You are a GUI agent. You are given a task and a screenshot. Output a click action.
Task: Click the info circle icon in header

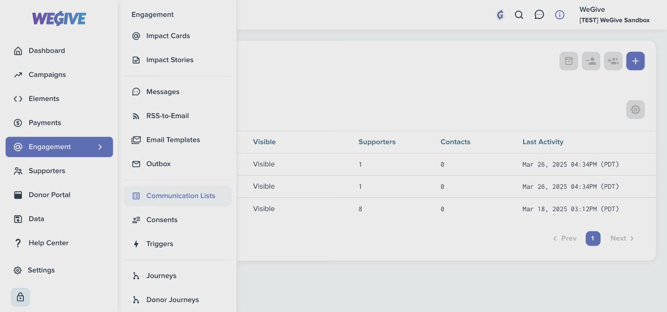point(560,15)
